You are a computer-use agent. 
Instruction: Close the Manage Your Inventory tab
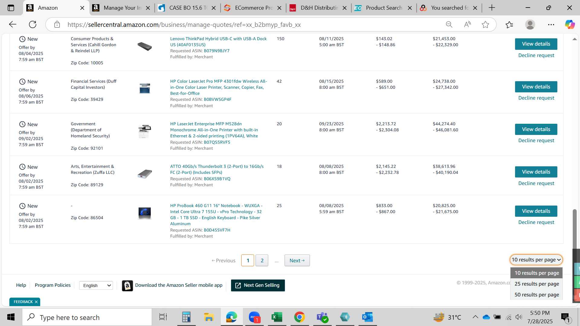tap(148, 8)
